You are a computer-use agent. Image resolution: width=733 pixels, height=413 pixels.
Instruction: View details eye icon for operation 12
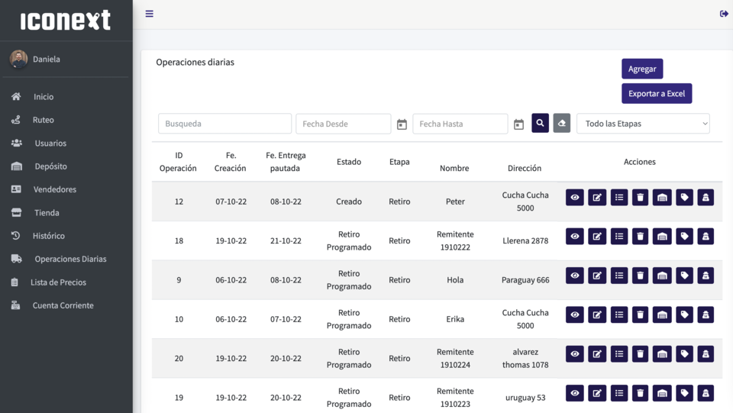[x=574, y=198]
